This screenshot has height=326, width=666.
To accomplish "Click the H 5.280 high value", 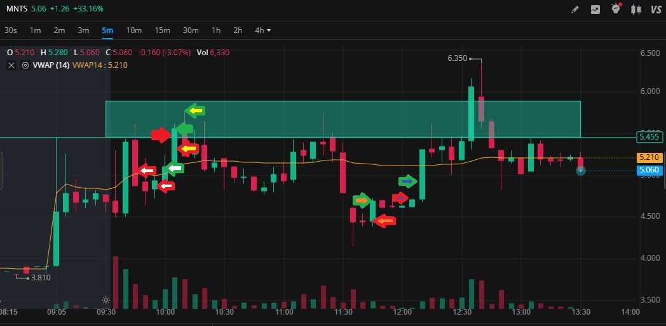I will 54,53.
